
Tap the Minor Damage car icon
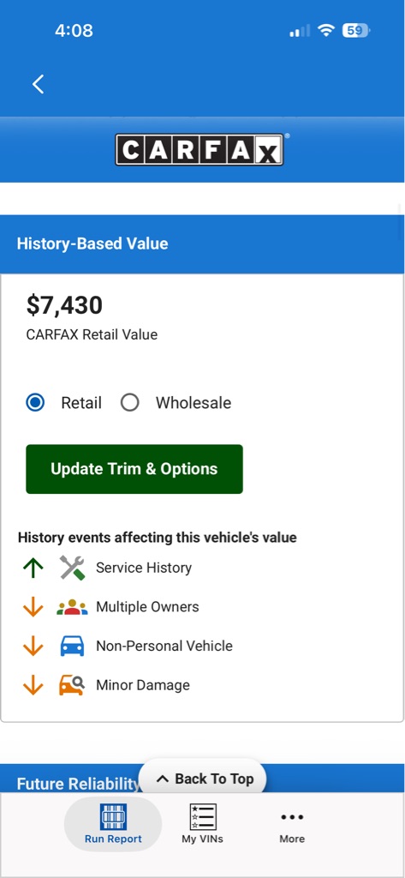coord(72,685)
